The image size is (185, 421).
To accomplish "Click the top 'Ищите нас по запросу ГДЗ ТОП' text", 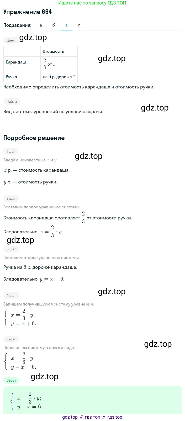I will [92, 3].
